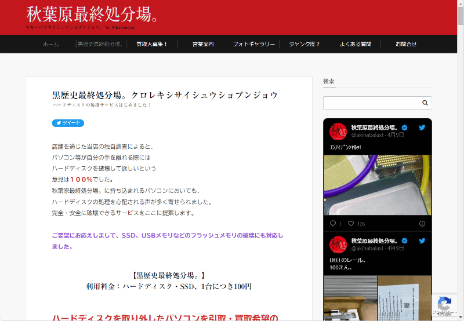Viewport: 464px width, 321px height.
Task: Open the ジャンク度？ menu item
Action: coord(304,44)
